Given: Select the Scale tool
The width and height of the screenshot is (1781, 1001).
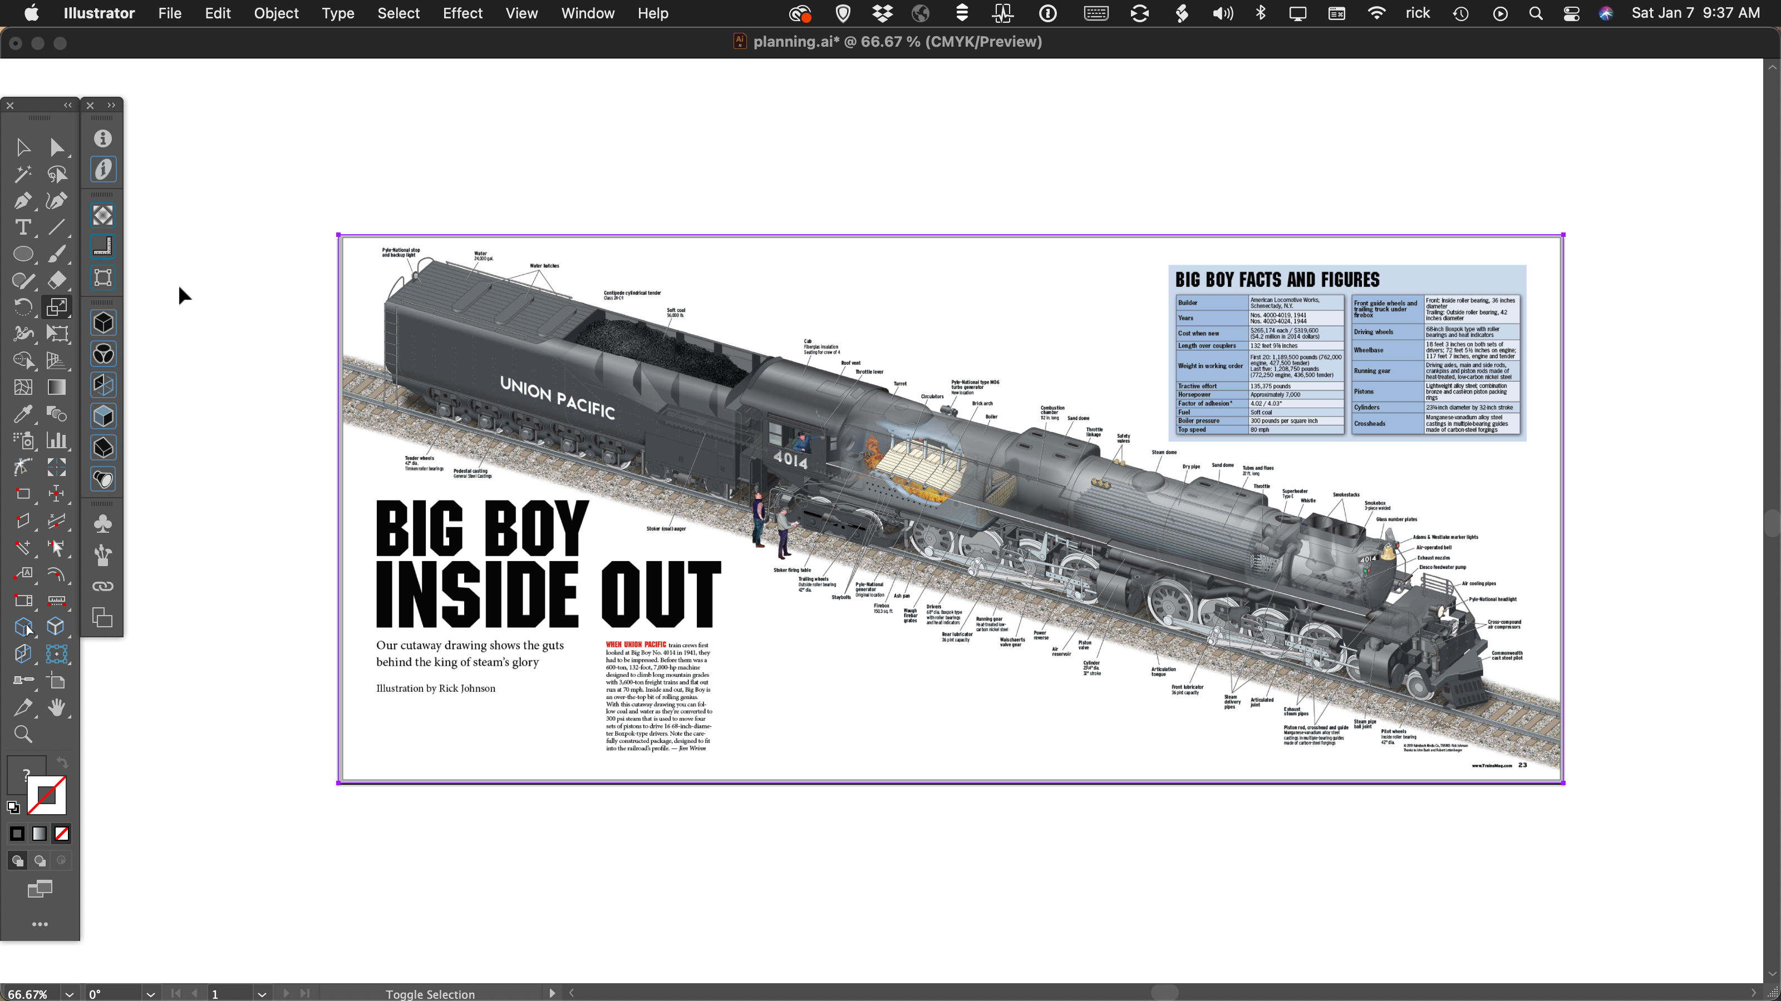Looking at the screenshot, I should point(57,307).
